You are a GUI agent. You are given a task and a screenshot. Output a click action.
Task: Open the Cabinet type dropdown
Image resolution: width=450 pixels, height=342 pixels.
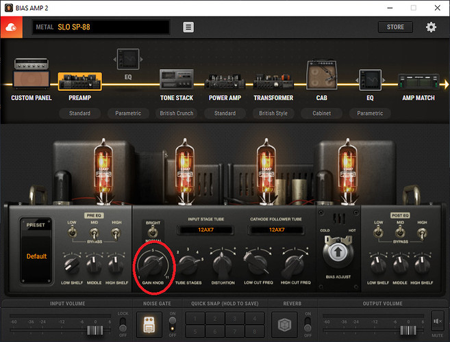coord(322,114)
